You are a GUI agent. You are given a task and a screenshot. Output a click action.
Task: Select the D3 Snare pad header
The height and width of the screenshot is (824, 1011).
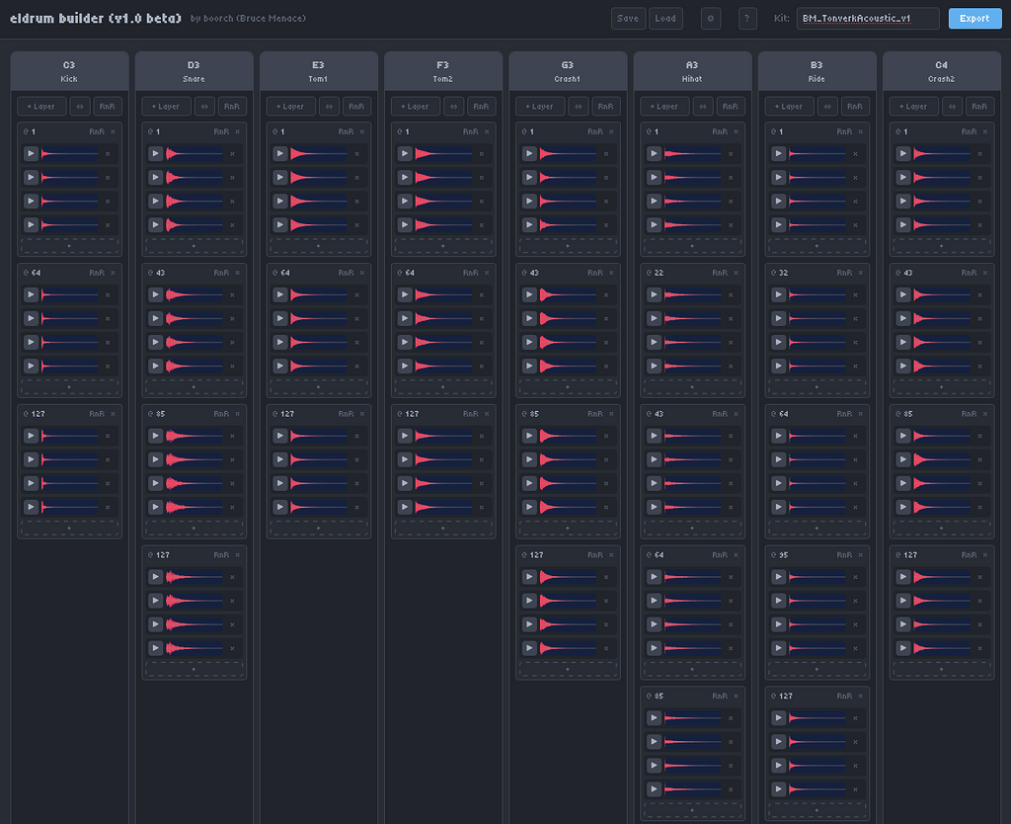[194, 71]
